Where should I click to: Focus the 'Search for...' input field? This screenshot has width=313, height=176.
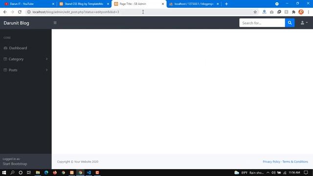pyautogui.click(x=262, y=23)
